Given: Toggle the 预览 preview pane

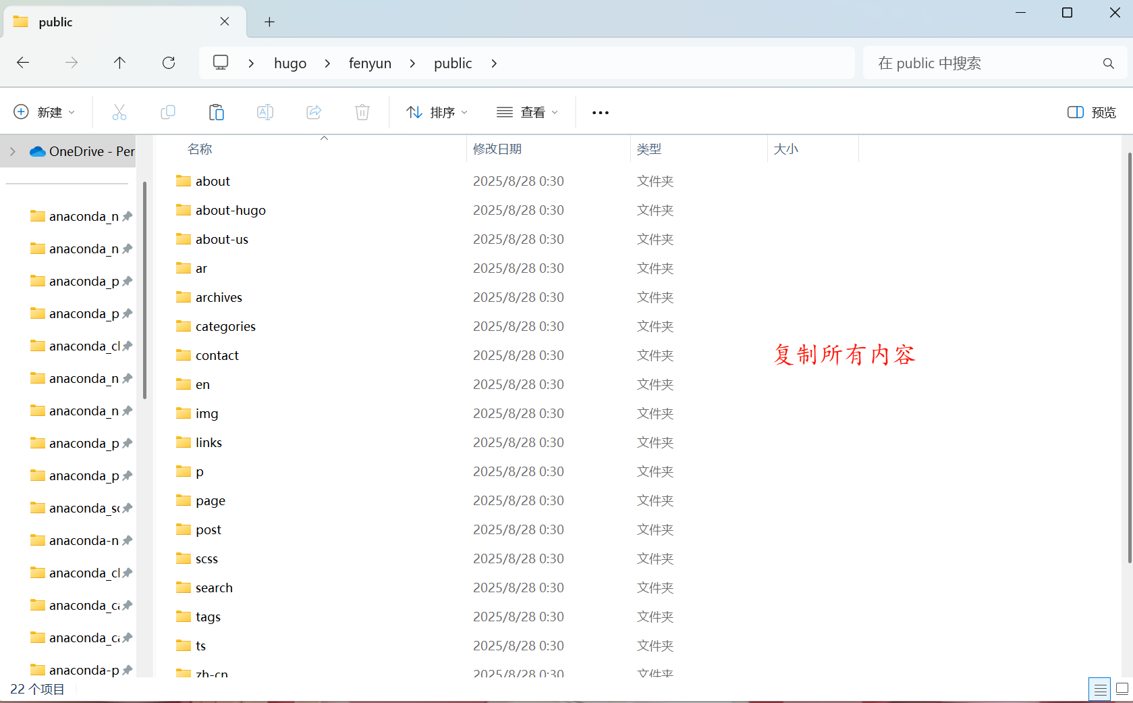Looking at the screenshot, I should coord(1090,112).
